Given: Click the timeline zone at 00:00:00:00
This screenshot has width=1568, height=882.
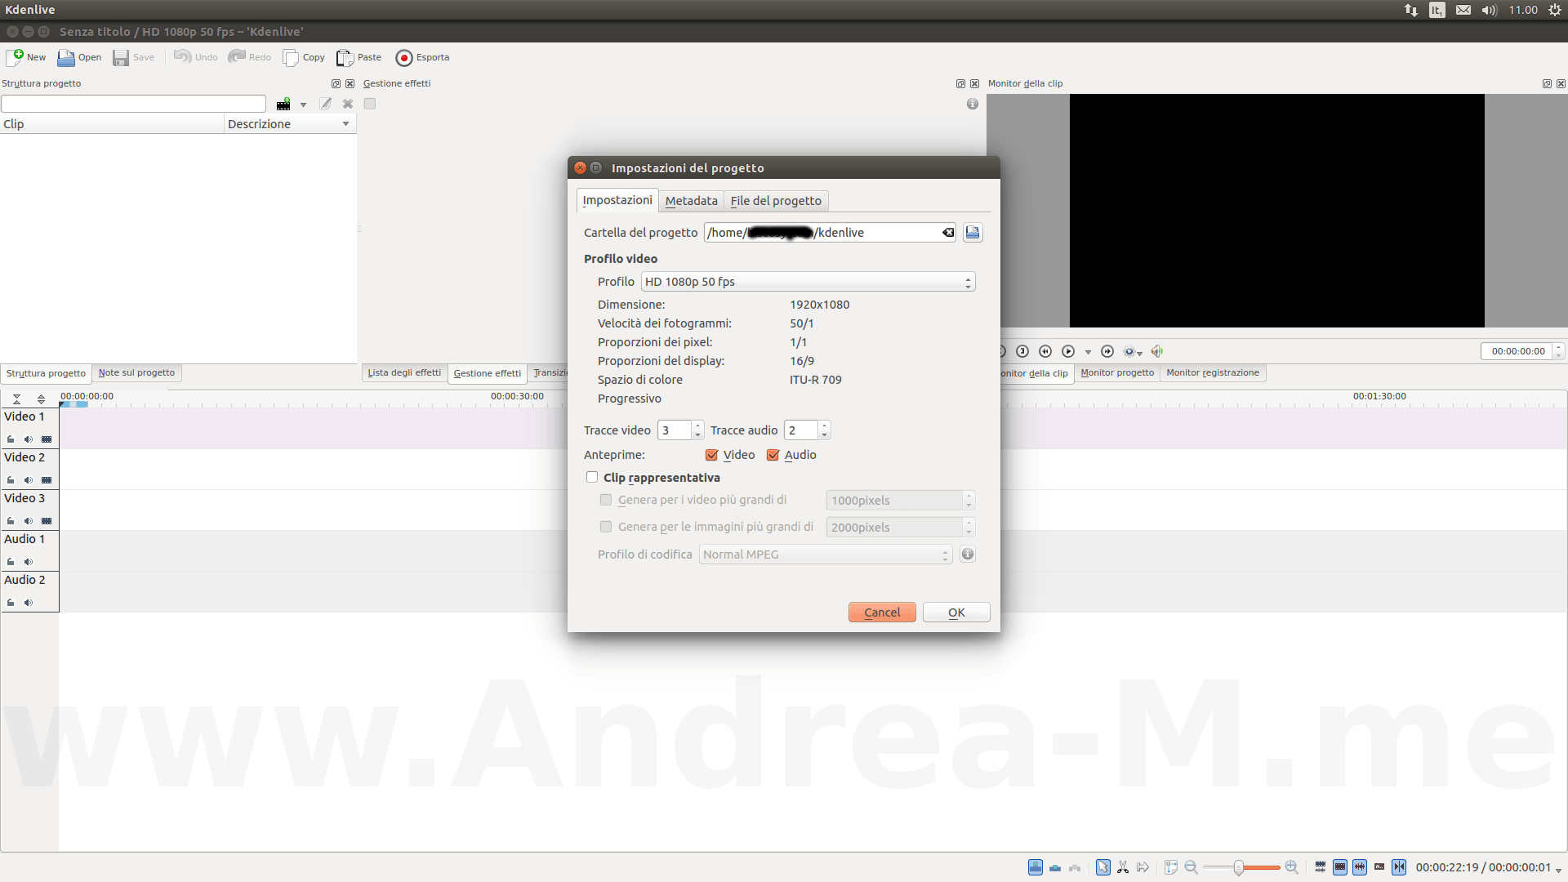Looking at the screenshot, I should point(73,405).
